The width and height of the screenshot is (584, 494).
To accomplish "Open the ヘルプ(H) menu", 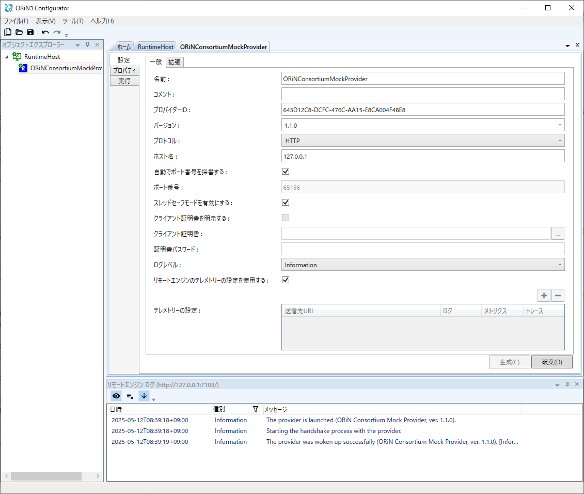I will click(102, 21).
